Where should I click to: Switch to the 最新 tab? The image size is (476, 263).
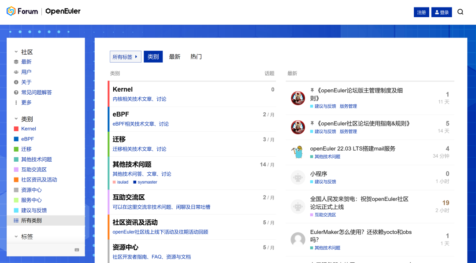(175, 57)
